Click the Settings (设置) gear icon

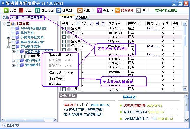(x=80, y=10)
